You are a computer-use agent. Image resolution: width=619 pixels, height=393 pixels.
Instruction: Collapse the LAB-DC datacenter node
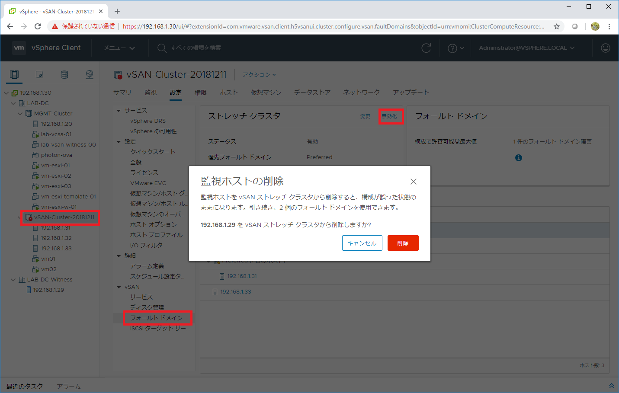click(13, 103)
